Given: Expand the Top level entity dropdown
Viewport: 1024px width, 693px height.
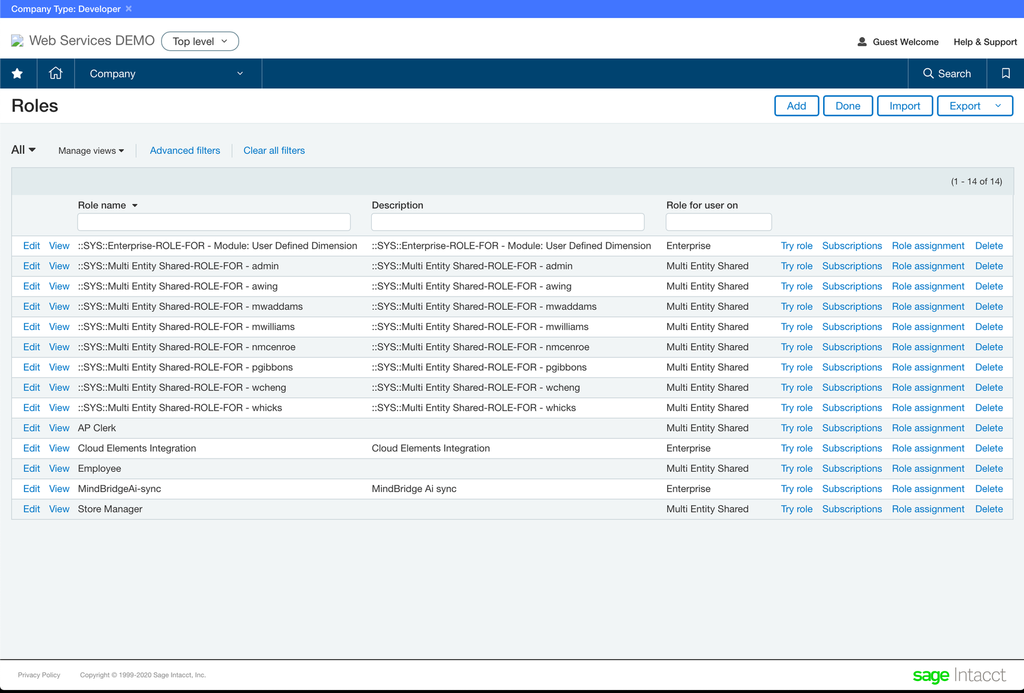Looking at the screenshot, I should point(200,41).
